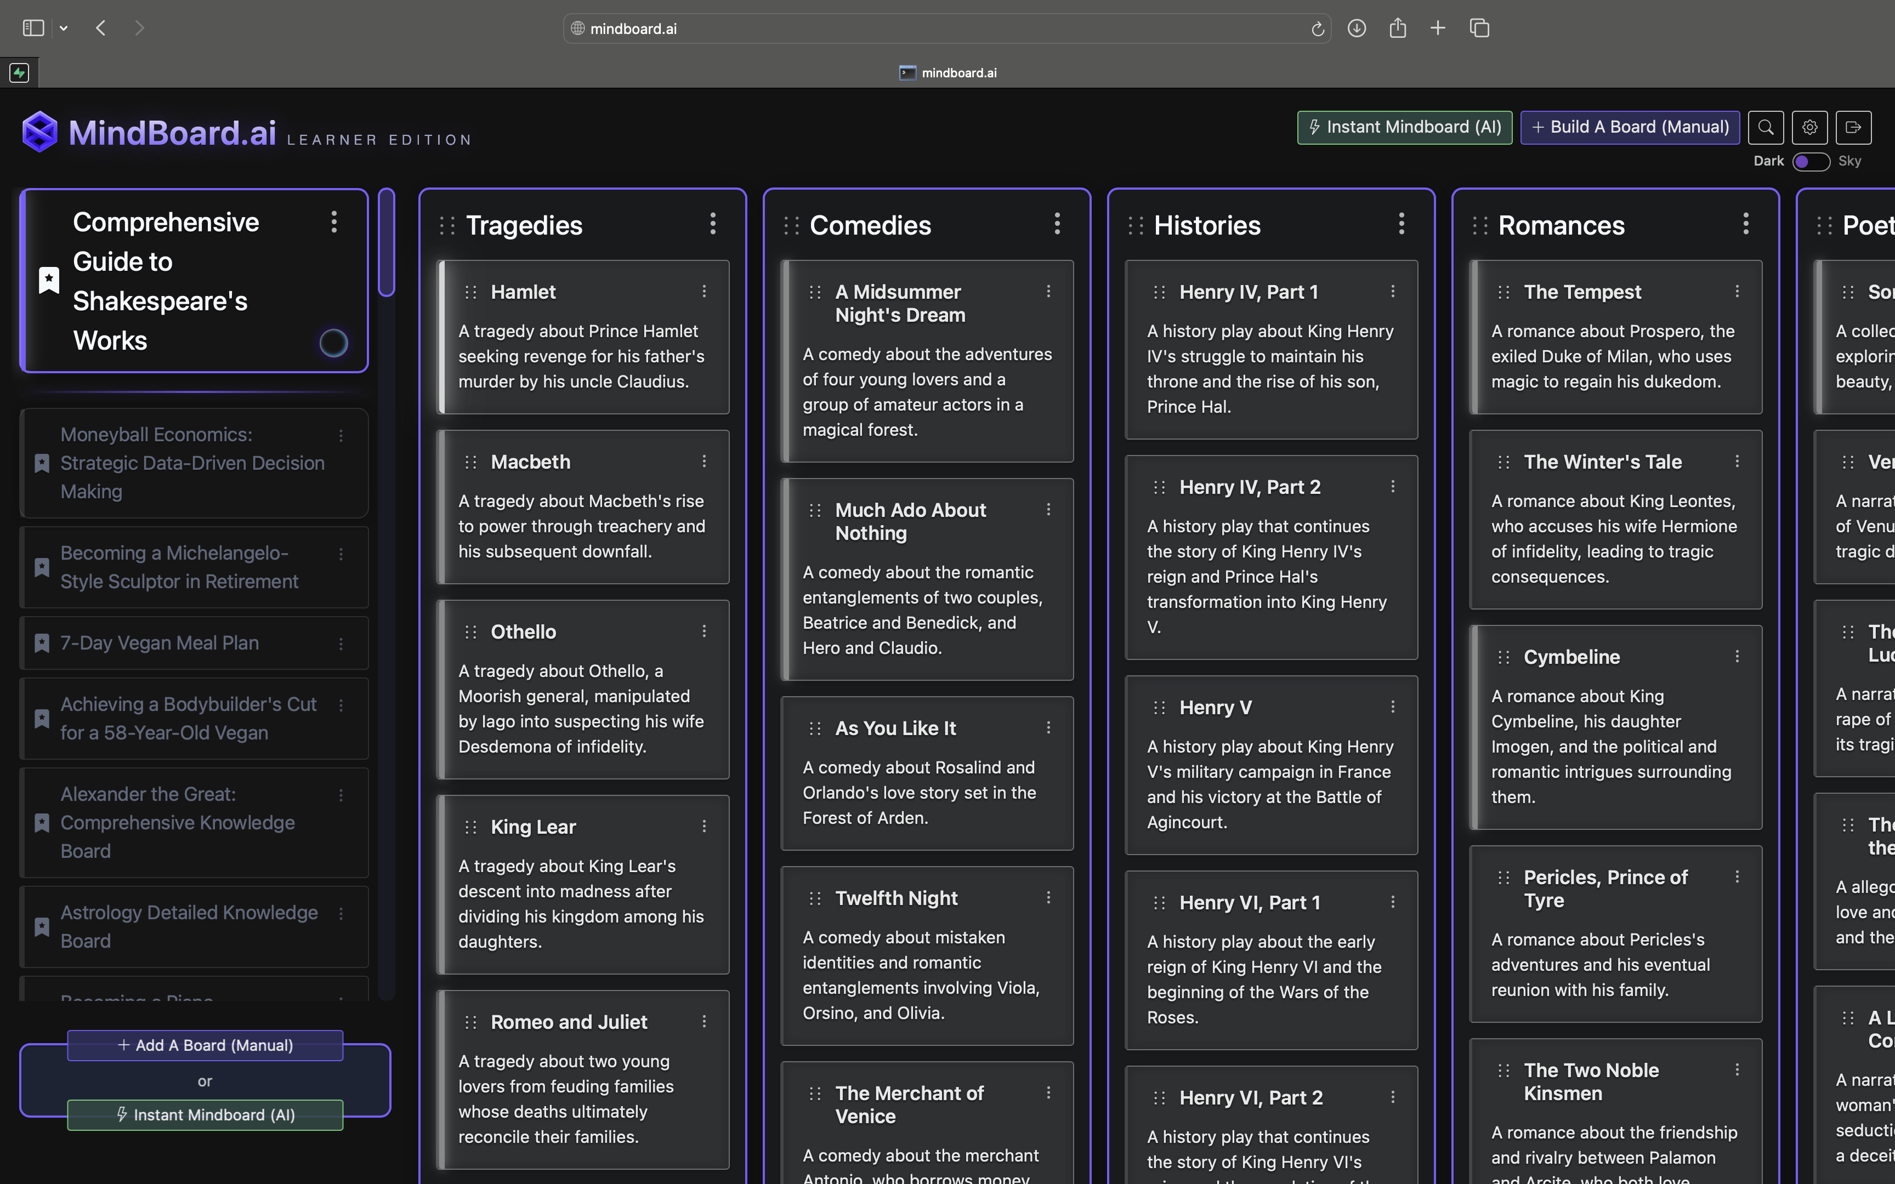Open settings with the gear icon
This screenshot has width=1895, height=1184.
point(1809,128)
